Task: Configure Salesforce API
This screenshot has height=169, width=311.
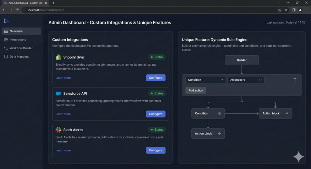Action: click(156, 114)
